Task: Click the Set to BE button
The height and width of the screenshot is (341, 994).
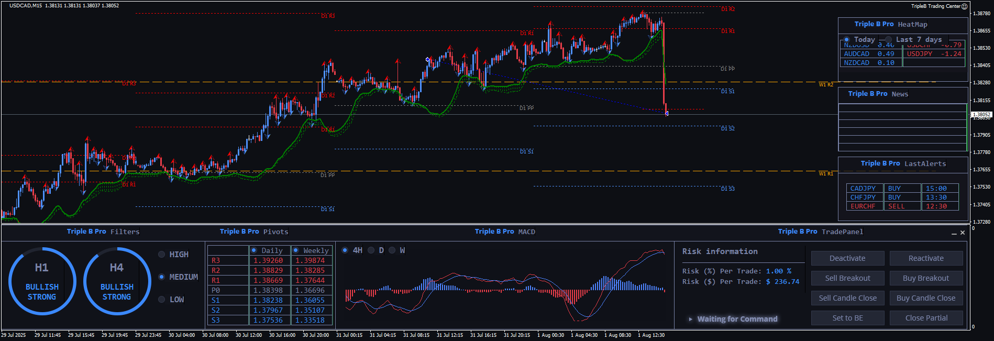Action: [x=847, y=318]
